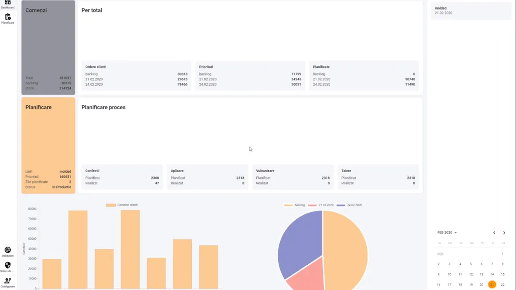
Task: Click the Roluri de shield icon
Action: pos(7,265)
